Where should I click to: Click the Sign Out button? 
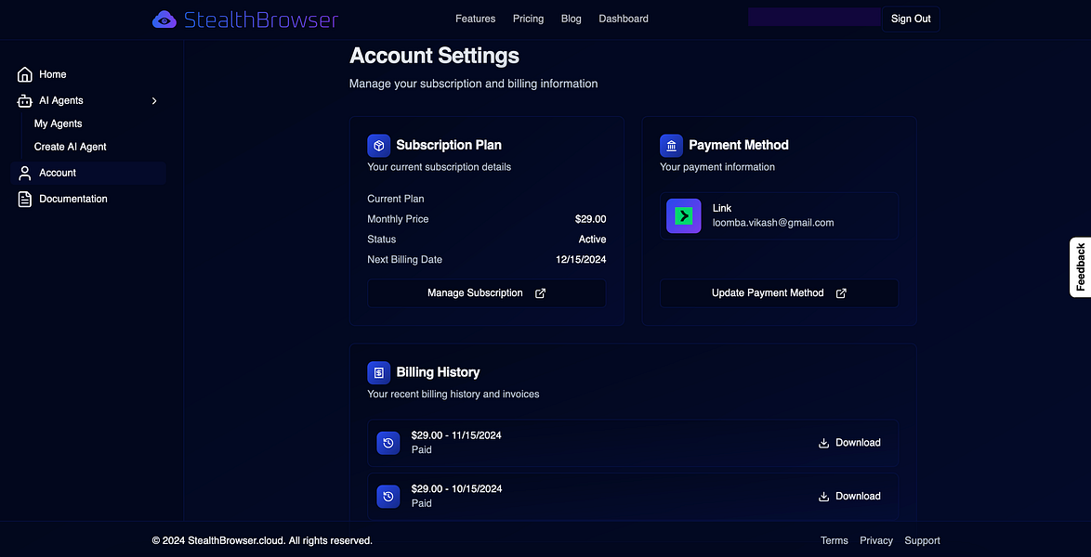(910, 18)
